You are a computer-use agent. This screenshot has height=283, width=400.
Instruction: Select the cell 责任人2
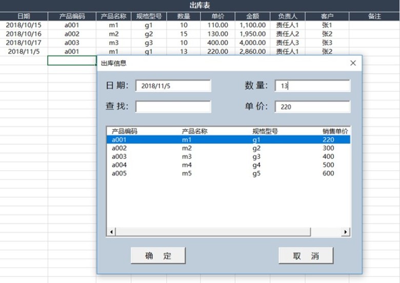(288, 34)
